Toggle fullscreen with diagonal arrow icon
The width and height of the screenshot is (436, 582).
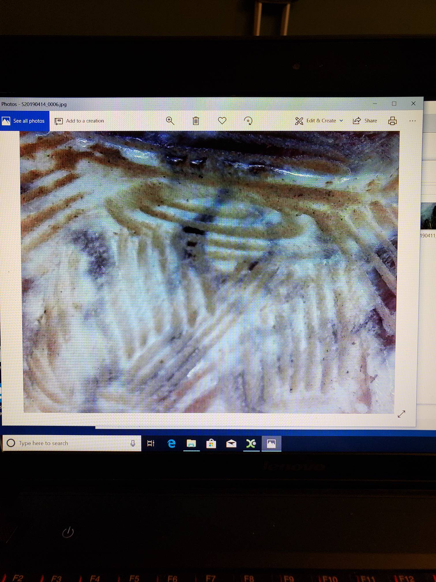(401, 414)
